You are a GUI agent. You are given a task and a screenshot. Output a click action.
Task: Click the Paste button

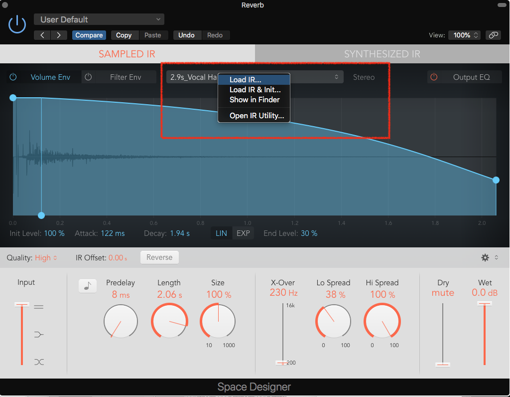click(x=153, y=35)
